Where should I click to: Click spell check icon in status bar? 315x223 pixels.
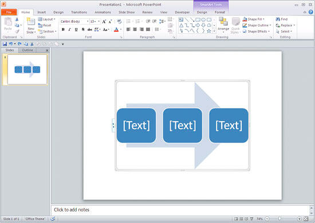point(53,219)
